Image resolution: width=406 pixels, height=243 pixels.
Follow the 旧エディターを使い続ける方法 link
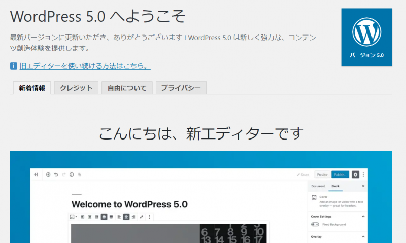(x=85, y=66)
